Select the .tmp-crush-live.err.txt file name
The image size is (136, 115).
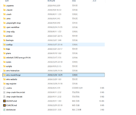pyautogui.click(x=16, y=92)
